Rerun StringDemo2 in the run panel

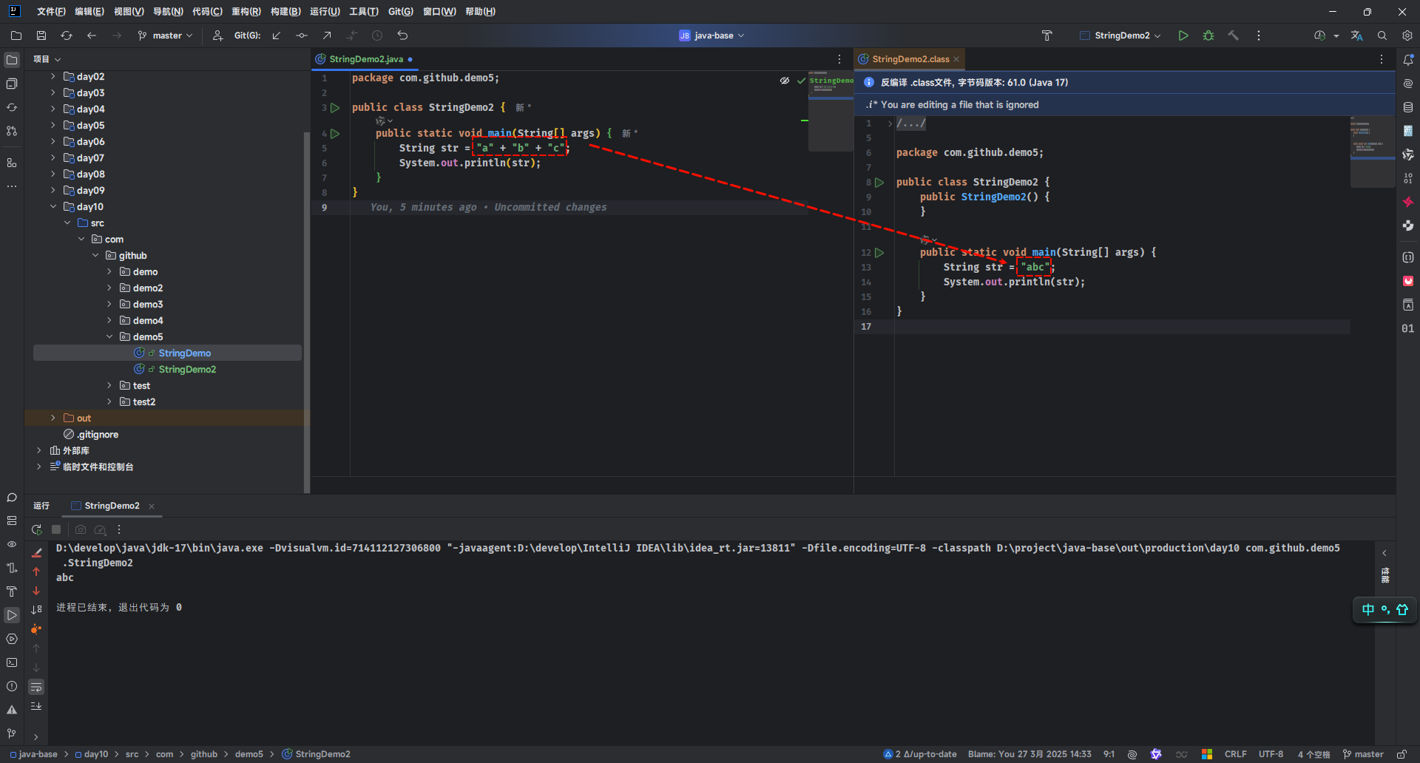[36, 529]
